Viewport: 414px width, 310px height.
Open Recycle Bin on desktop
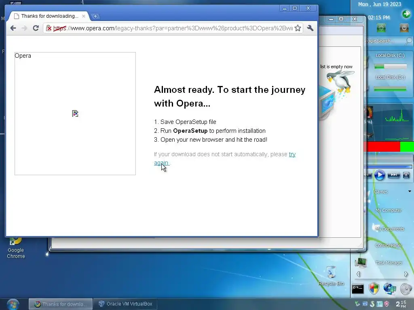point(331,276)
